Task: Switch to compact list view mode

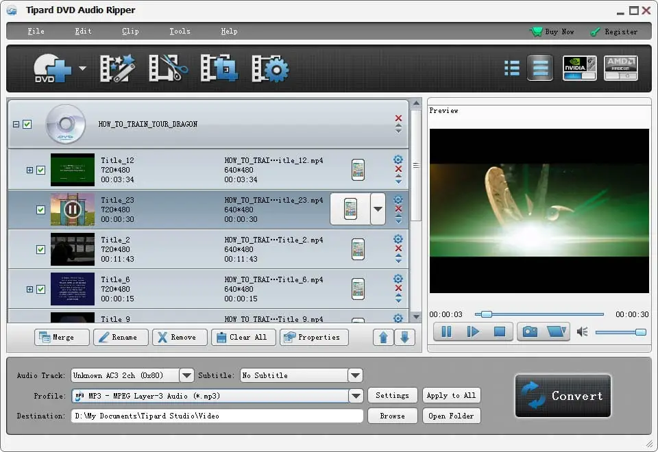Action: coord(512,68)
